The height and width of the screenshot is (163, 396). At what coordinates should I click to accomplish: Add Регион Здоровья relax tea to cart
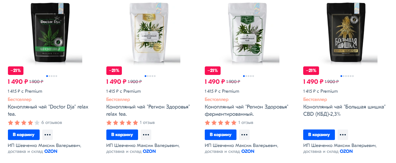point(122,135)
